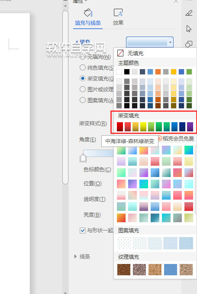Choose the yellow gradient preset
Viewport: 197px width, 294px height.
tap(143, 127)
